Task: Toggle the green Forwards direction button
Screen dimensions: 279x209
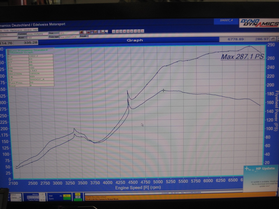Action: pos(78,200)
